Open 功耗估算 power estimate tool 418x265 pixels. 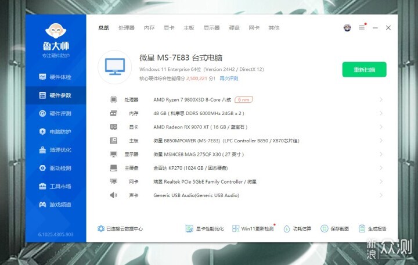pyautogui.click(x=297, y=229)
